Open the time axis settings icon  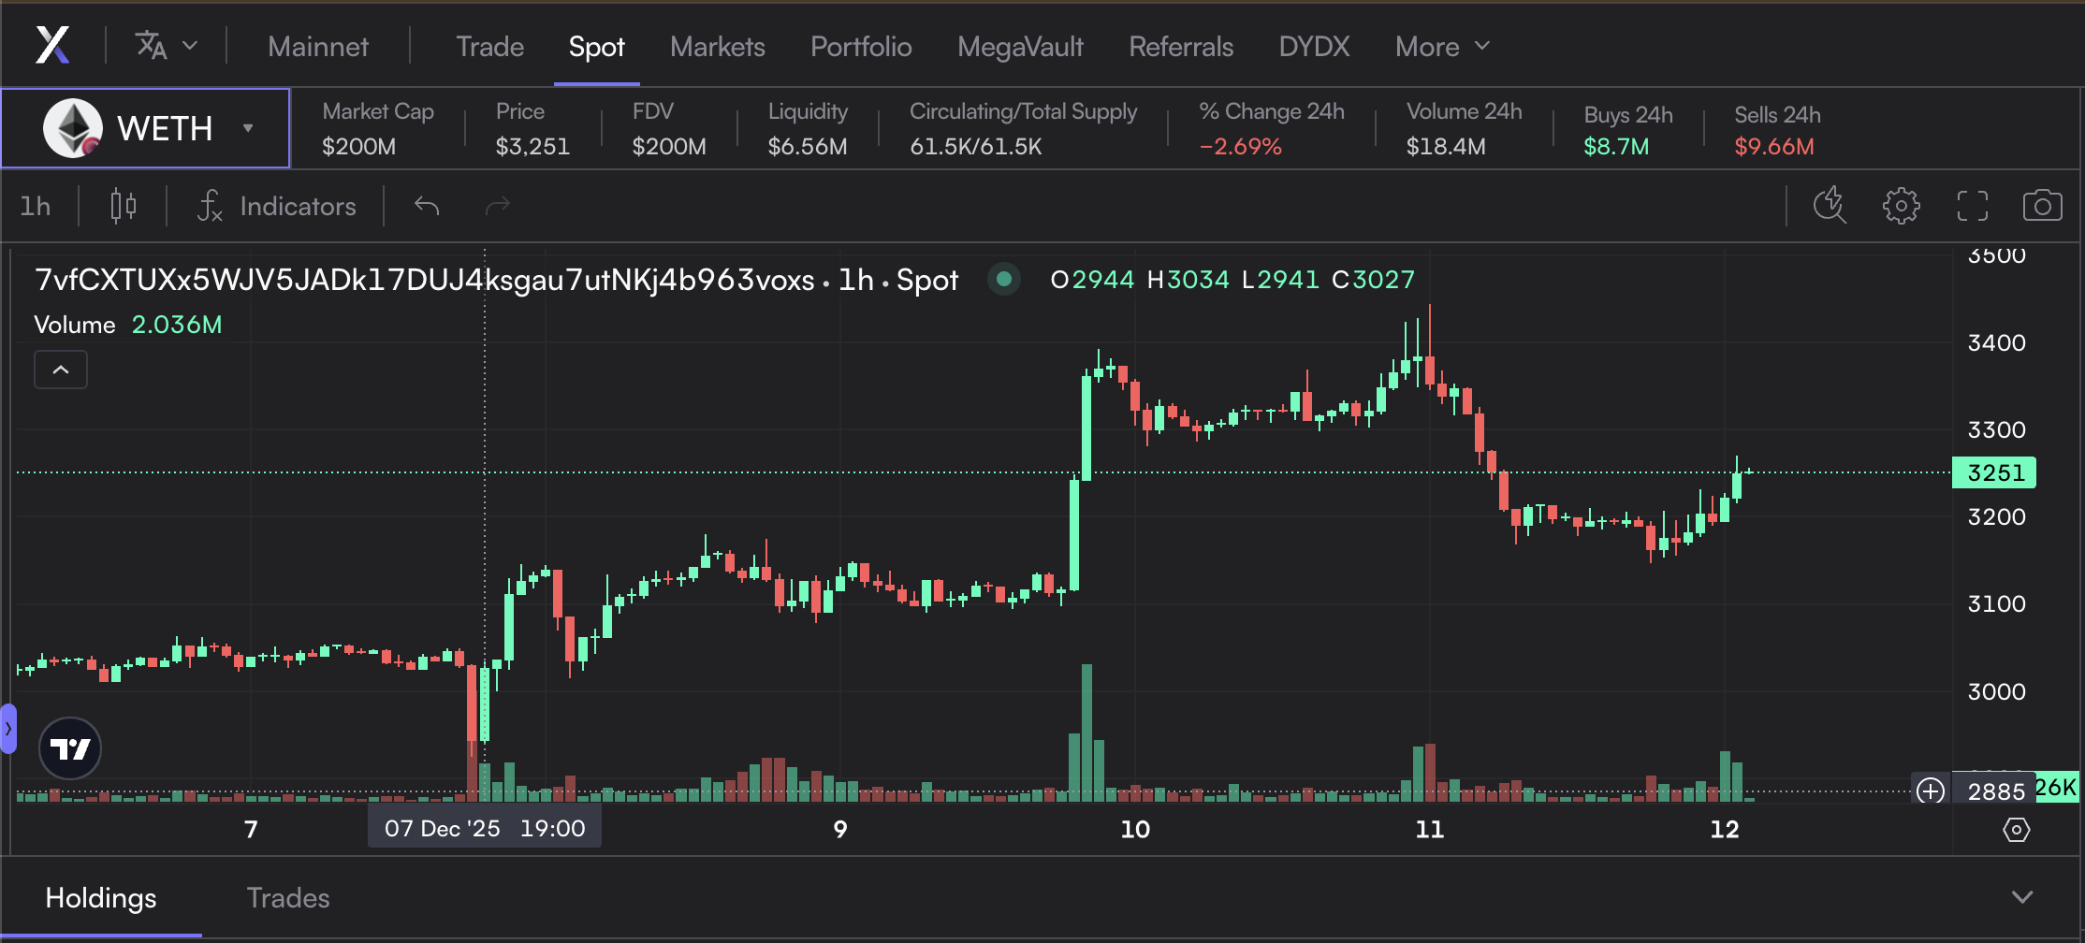coord(2017,830)
